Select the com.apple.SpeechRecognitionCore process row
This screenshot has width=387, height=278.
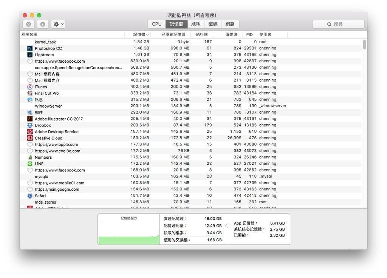tap(191, 68)
